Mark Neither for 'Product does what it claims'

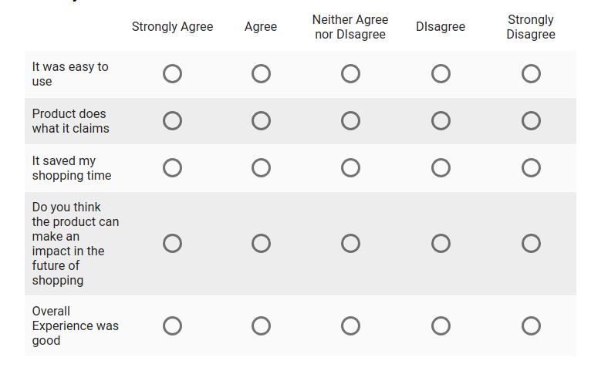tap(350, 120)
